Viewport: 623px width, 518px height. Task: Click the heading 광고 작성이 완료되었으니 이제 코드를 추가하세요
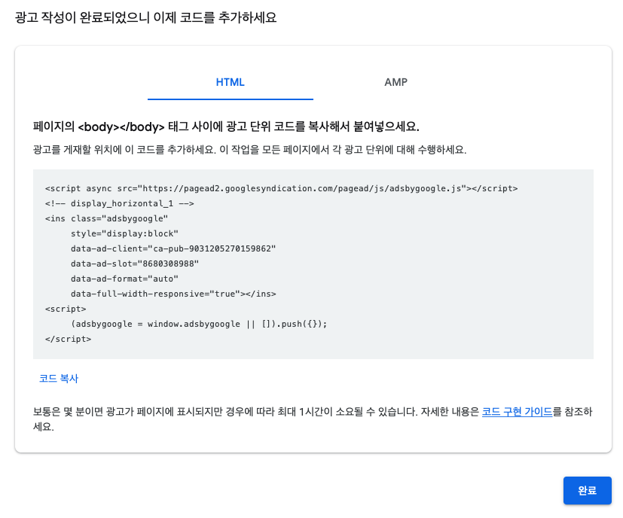(x=146, y=17)
